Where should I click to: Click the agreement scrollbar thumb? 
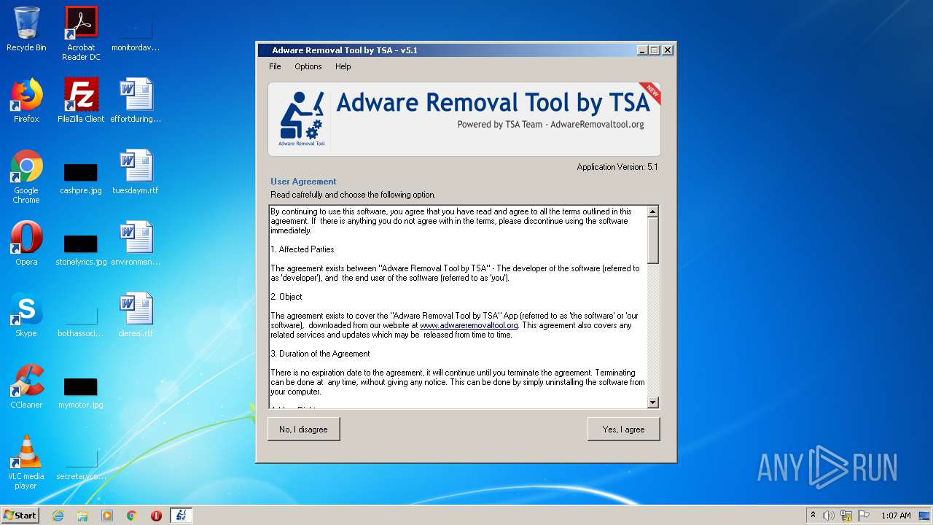pyautogui.click(x=652, y=240)
